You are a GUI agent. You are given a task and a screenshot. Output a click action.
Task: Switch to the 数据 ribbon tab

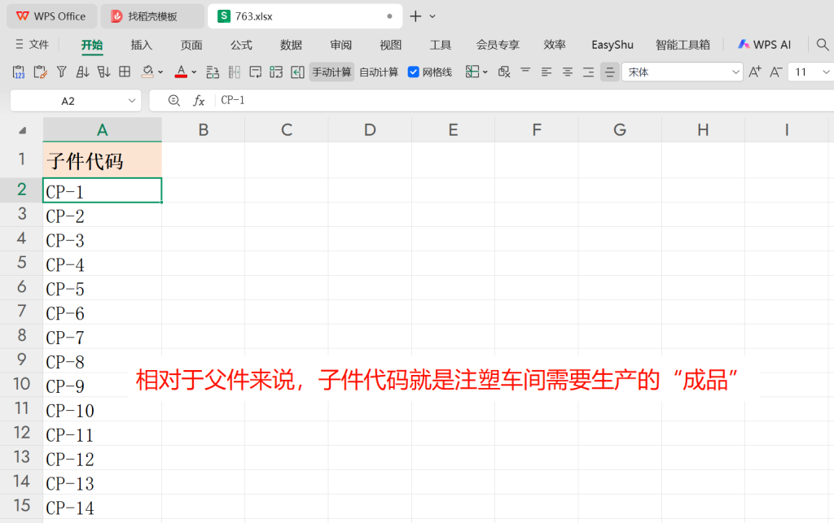tap(291, 45)
